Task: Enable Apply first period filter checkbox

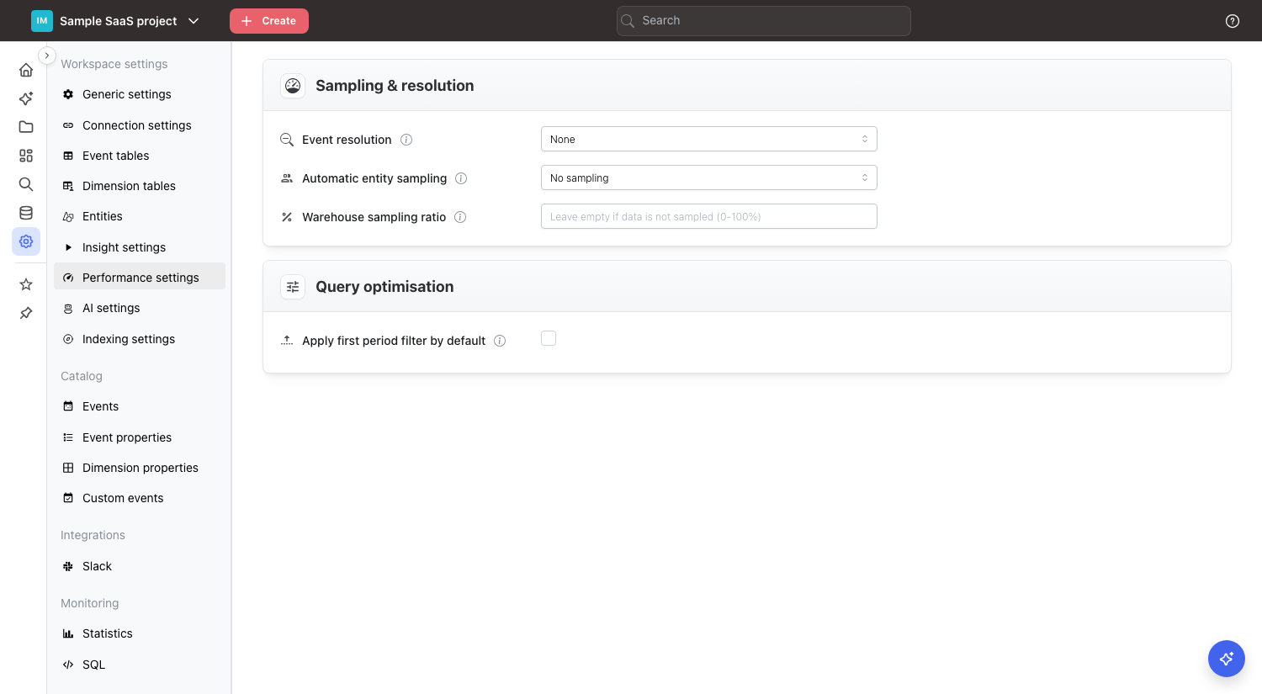Action: point(549,338)
